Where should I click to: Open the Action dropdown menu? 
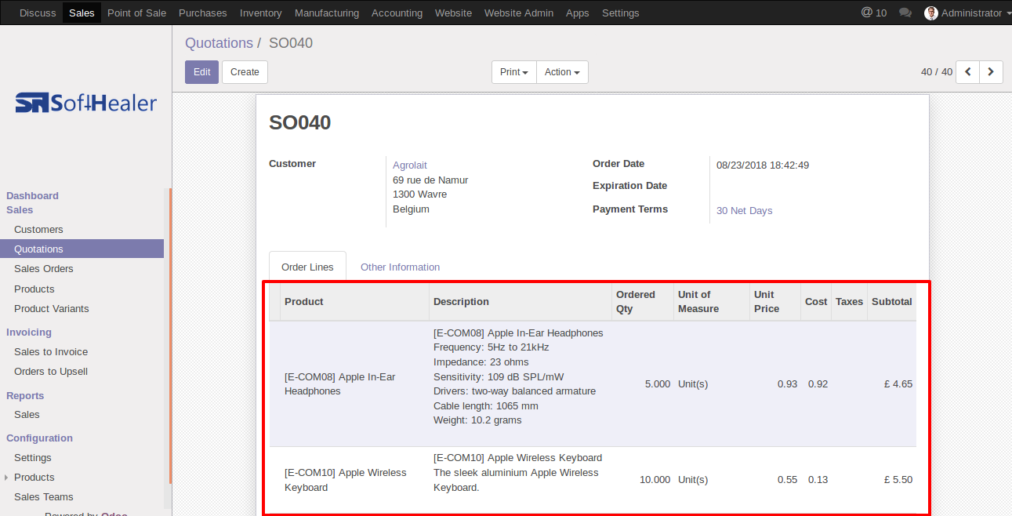click(562, 72)
